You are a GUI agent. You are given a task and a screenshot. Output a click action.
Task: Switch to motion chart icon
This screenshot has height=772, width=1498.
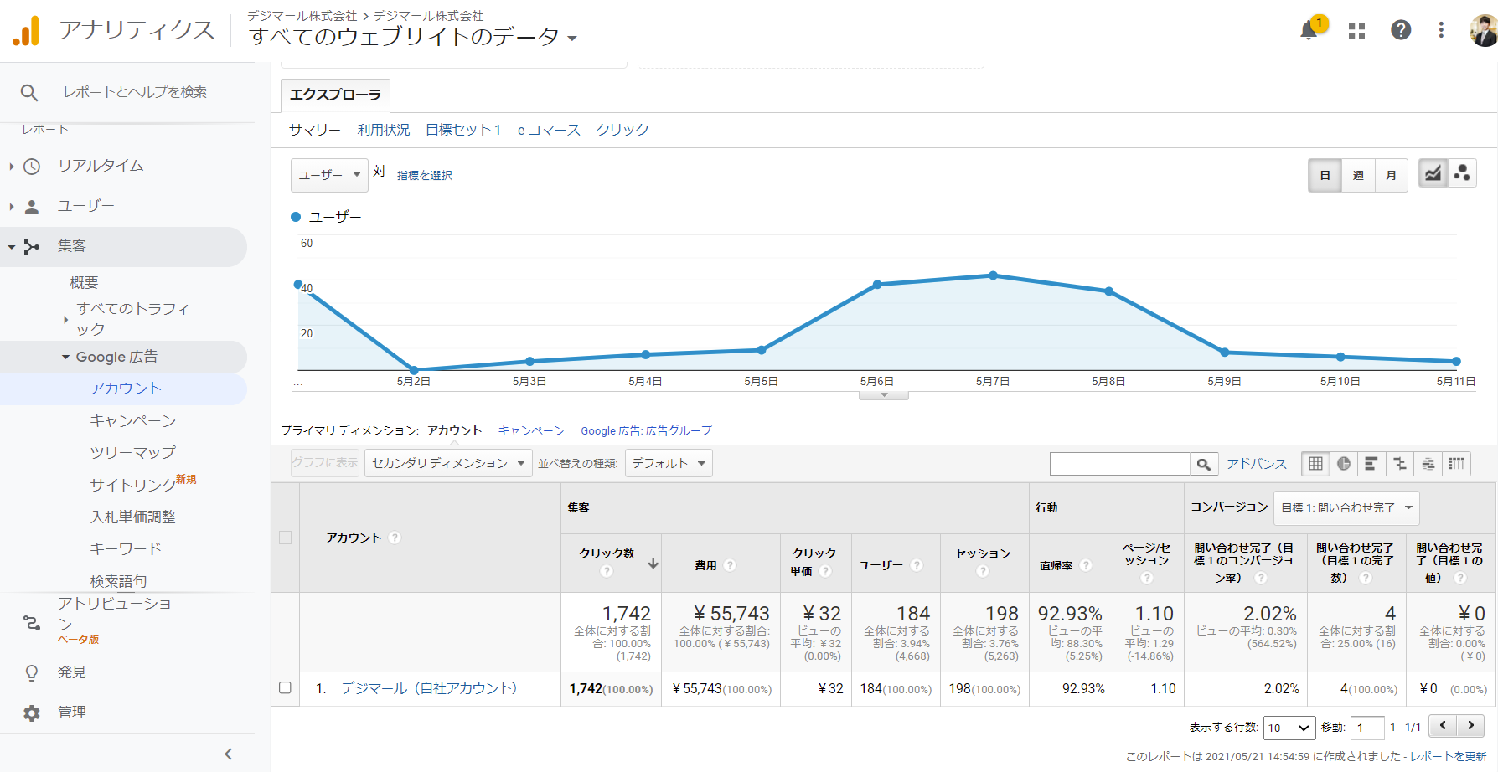tap(1462, 173)
